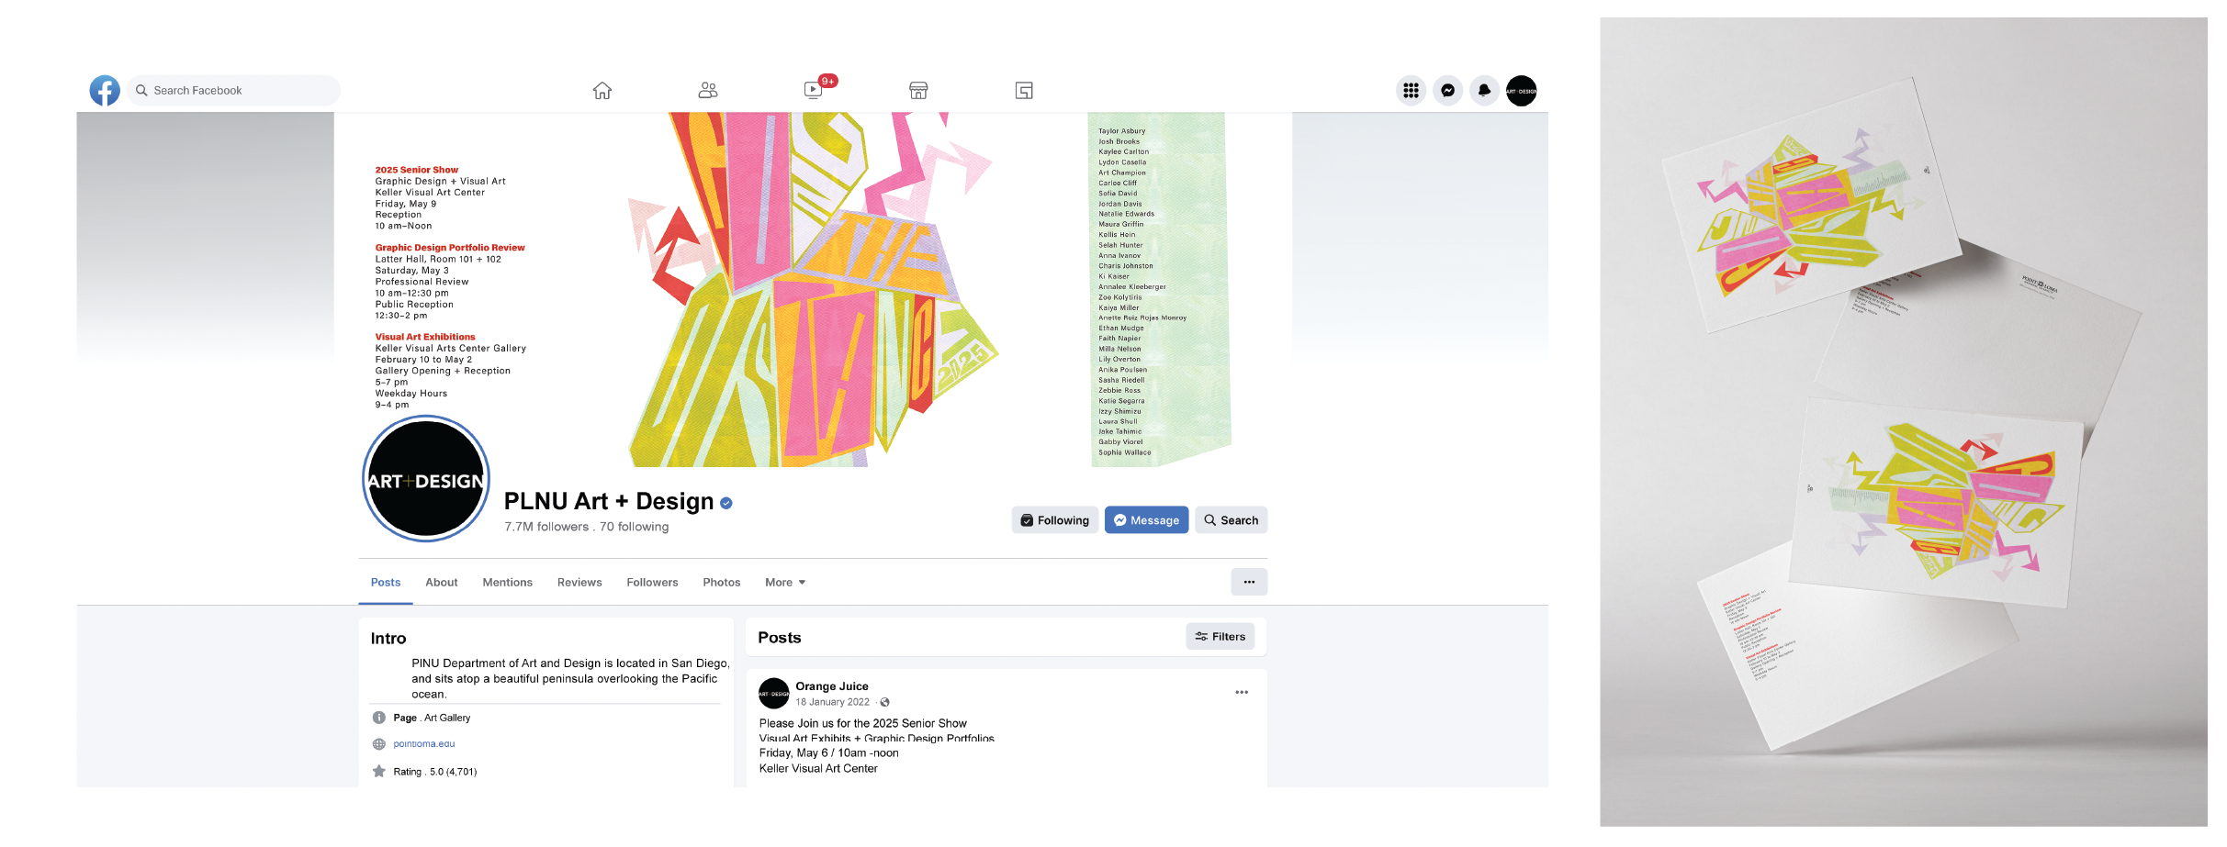Switch to the Reviews tab

(x=579, y=583)
